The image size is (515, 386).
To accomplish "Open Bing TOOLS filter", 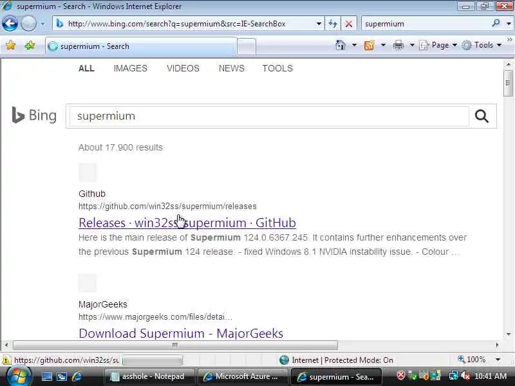I will (x=277, y=68).
